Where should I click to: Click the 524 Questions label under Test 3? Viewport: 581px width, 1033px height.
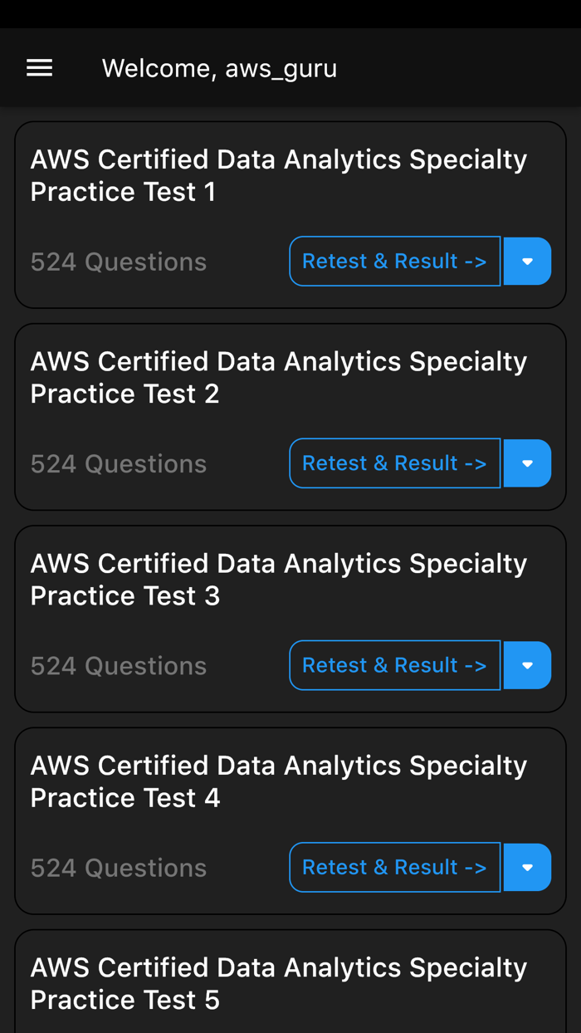click(x=118, y=665)
